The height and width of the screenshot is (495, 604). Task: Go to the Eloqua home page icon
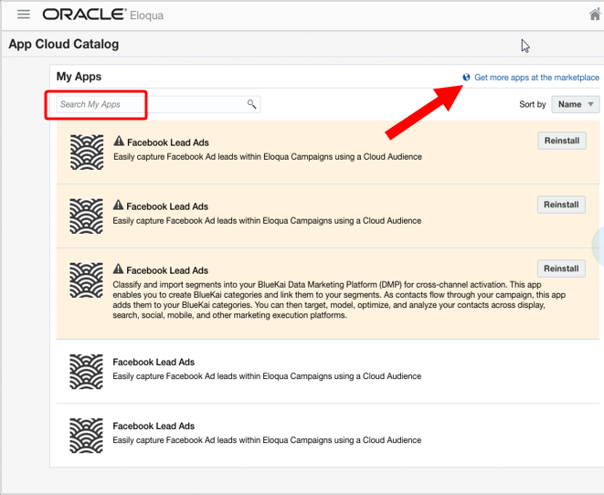pyautogui.click(x=596, y=15)
